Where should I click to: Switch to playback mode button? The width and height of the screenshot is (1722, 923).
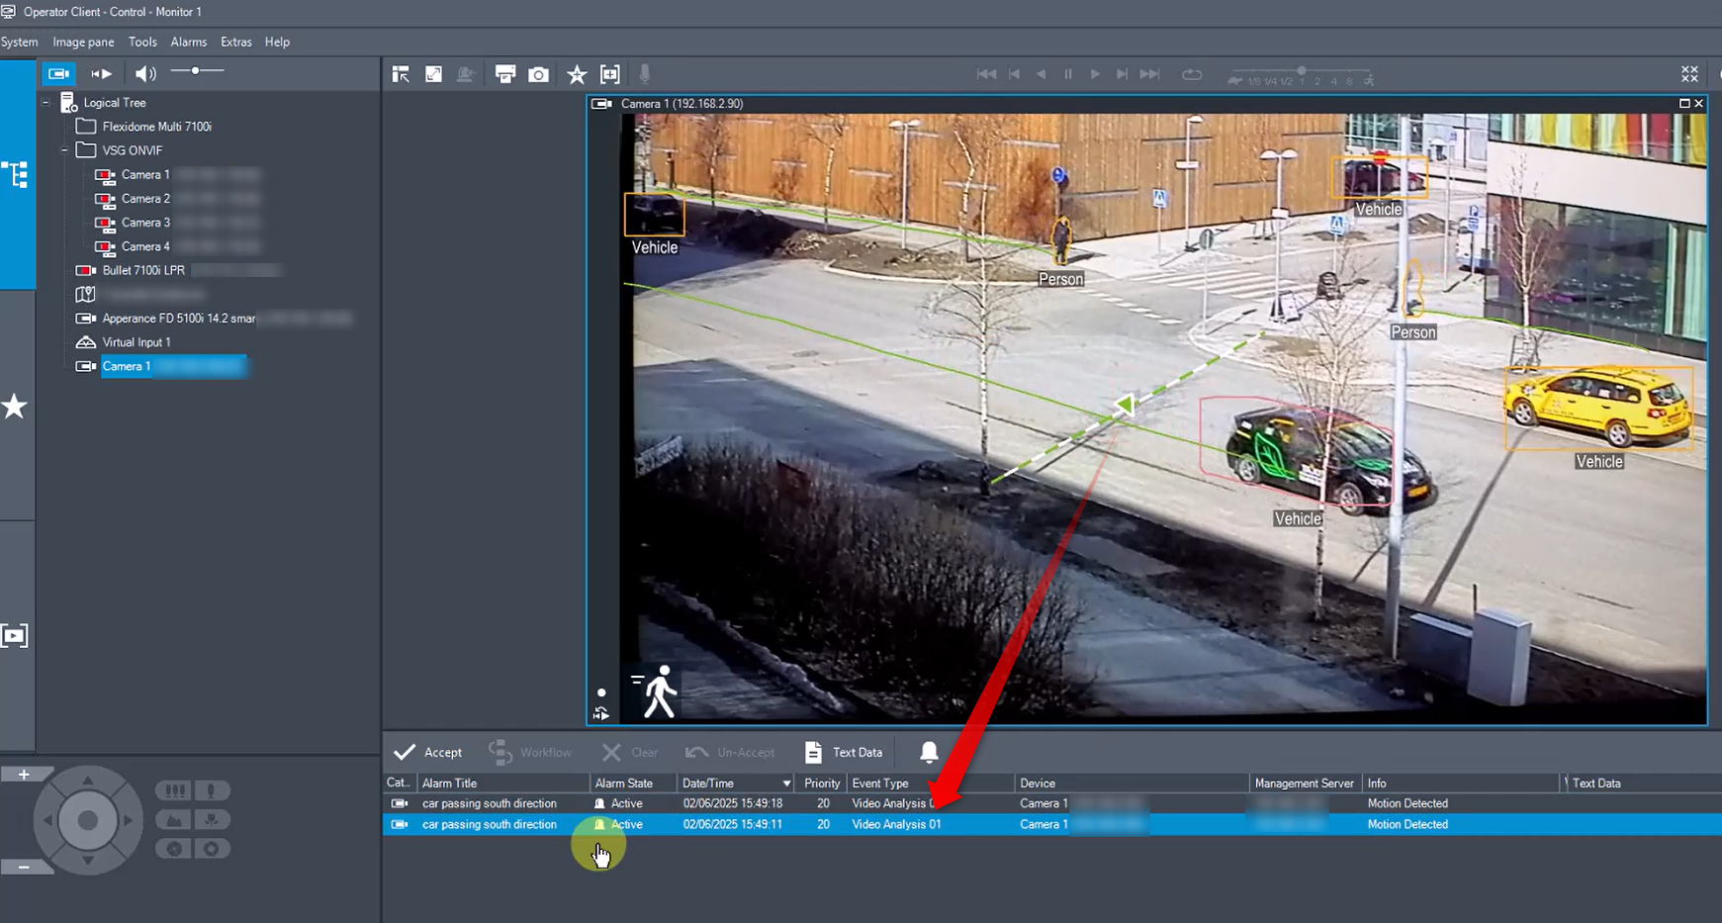coord(101,73)
